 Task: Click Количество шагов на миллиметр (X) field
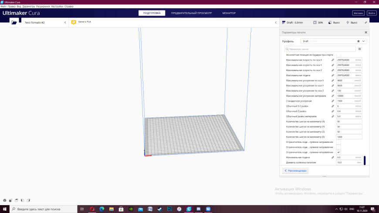[x=349, y=122]
